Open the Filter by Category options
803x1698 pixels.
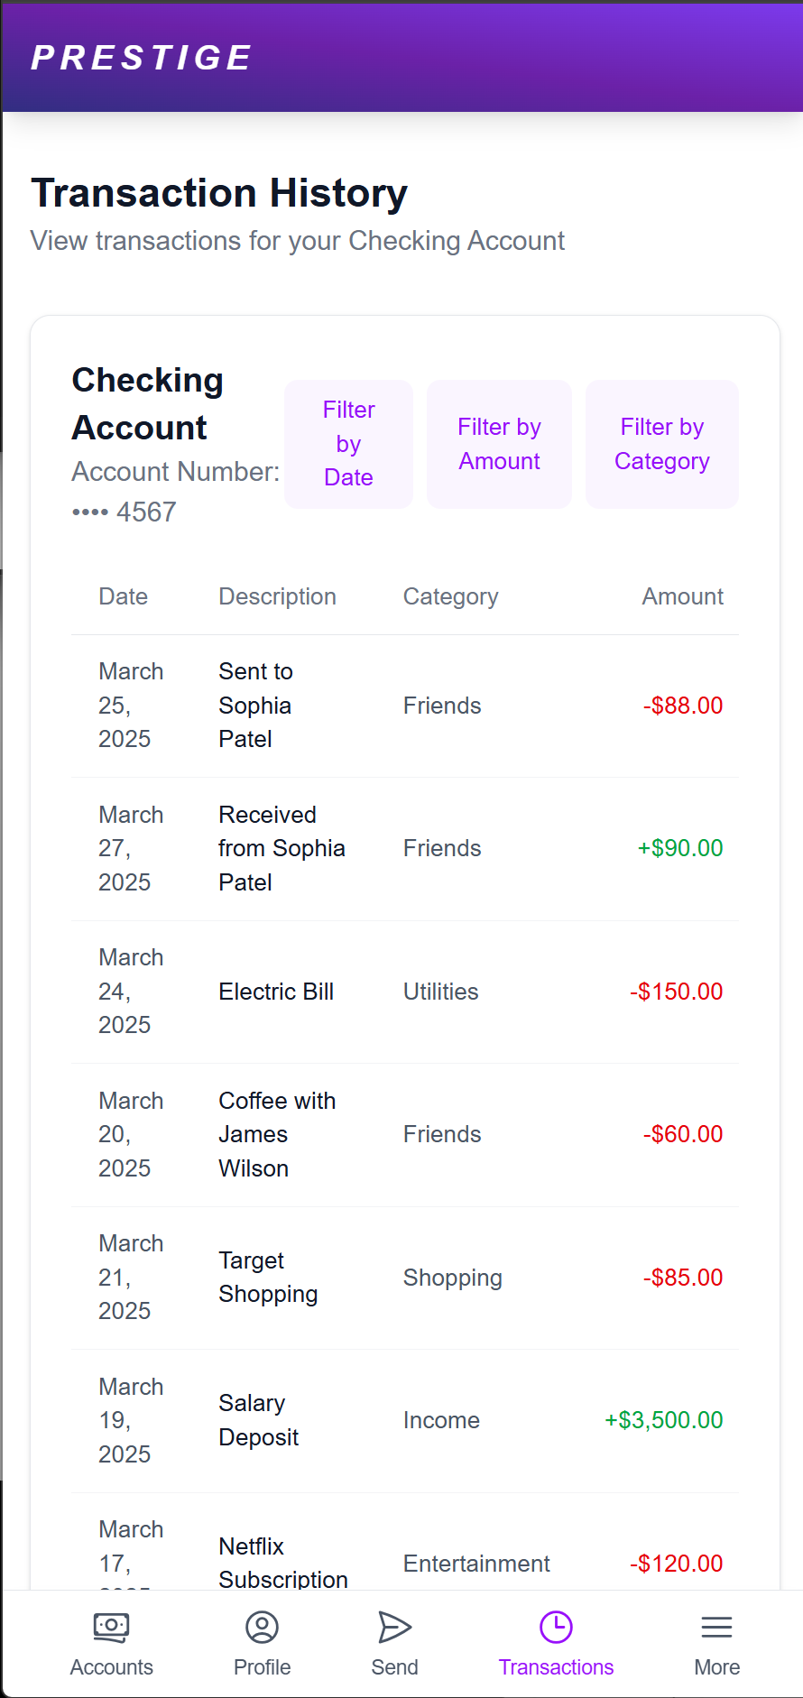(661, 443)
